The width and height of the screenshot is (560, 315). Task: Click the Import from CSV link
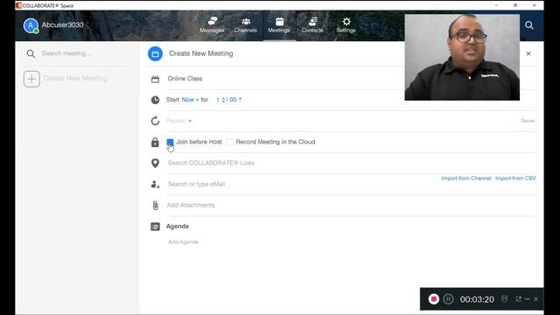515,178
